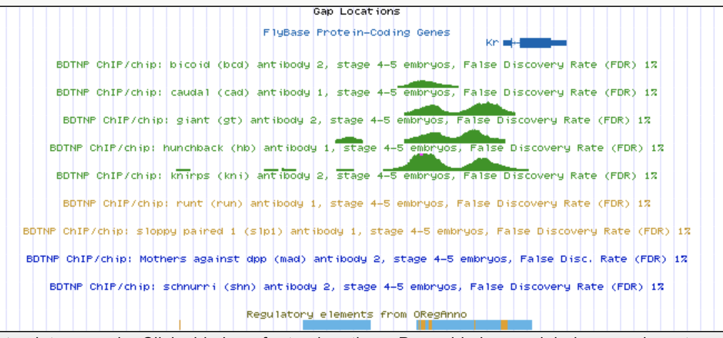Click the Kr gene thick exon block
The height and width of the screenshot is (338, 723).
coord(535,43)
